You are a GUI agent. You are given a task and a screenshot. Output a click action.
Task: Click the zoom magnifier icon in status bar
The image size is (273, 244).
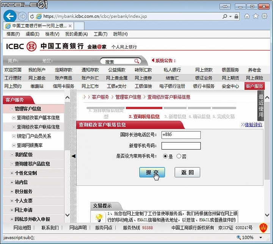tap(239, 238)
